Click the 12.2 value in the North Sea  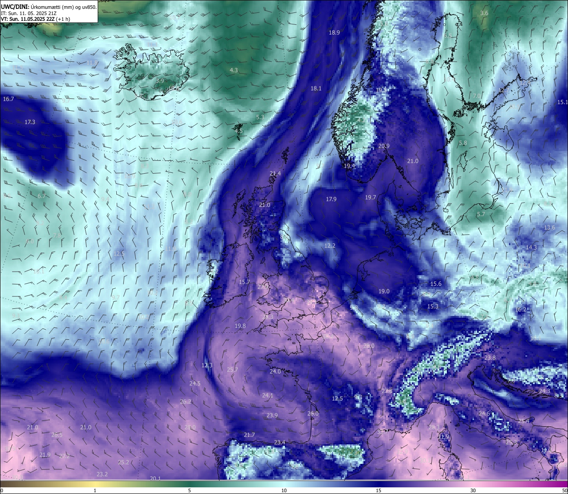pyautogui.click(x=330, y=246)
